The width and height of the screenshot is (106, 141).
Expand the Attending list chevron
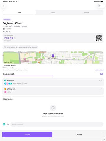pyautogui.click(x=102, y=80)
